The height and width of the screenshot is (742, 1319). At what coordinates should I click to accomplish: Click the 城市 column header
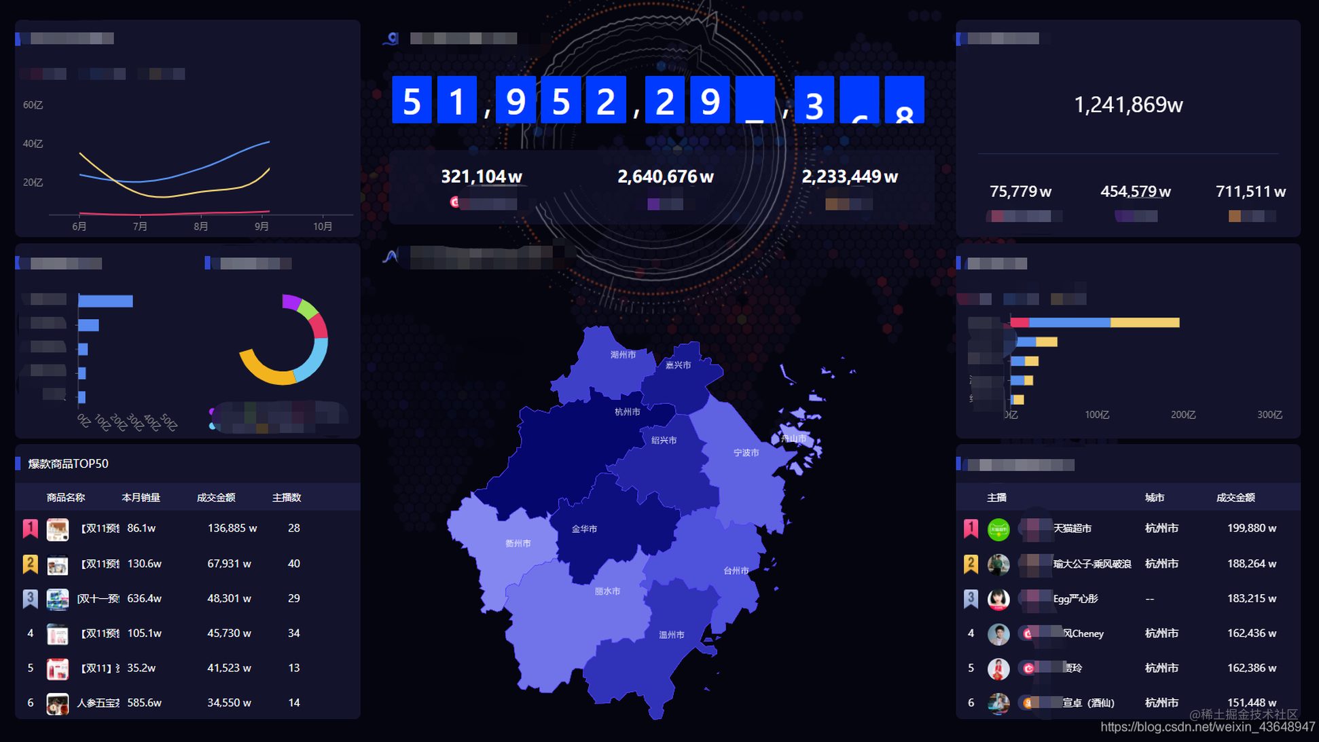click(1154, 498)
